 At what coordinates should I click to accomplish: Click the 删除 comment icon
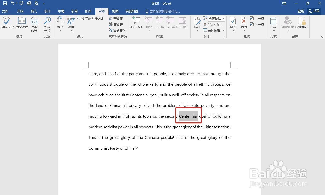click(x=149, y=20)
